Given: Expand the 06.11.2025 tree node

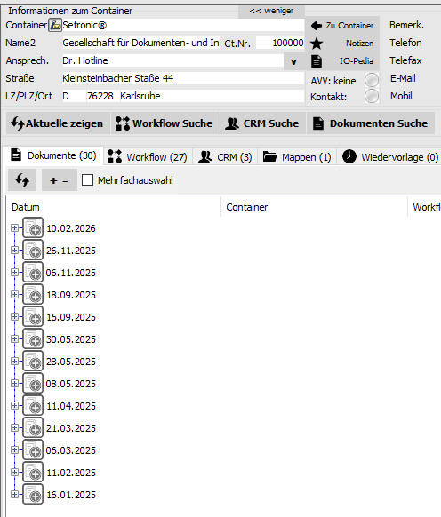Looking at the screenshot, I should point(14,272).
